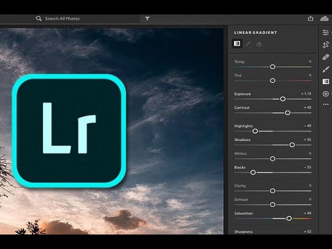Click the Shadows value +55

308,139
